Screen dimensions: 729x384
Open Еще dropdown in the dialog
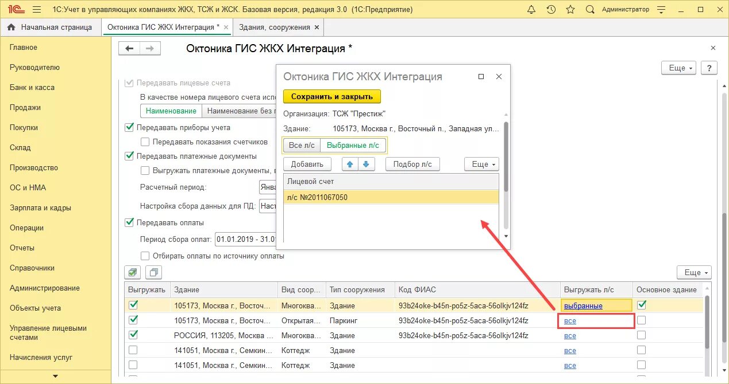pos(481,164)
